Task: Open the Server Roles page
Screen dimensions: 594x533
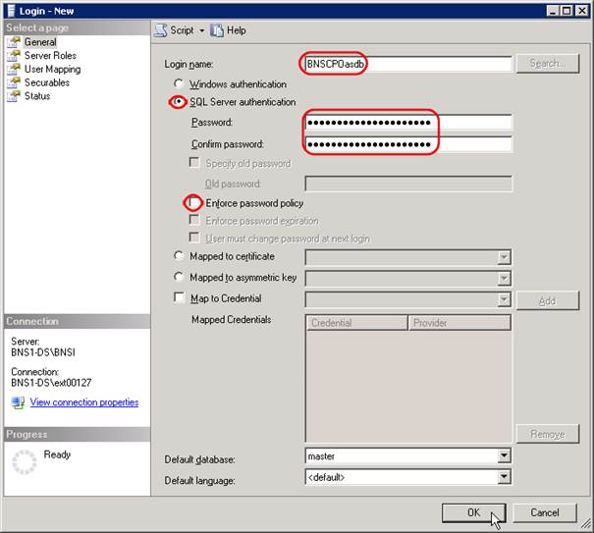Action: 50,56
